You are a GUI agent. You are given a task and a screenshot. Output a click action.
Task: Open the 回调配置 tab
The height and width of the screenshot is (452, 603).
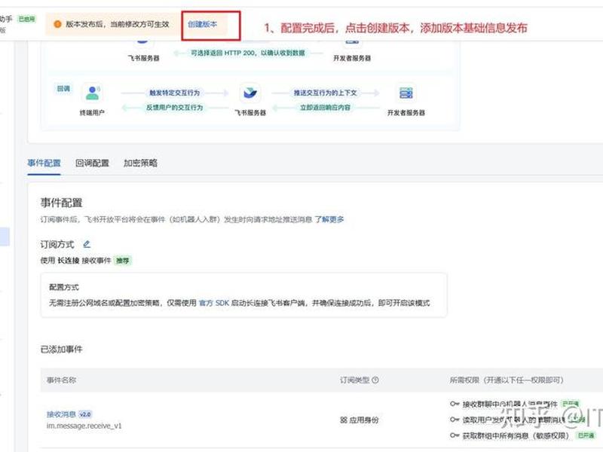92,163
